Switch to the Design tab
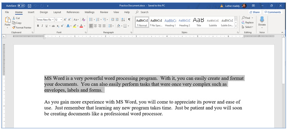The image size is (288, 129). [x=44, y=12]
